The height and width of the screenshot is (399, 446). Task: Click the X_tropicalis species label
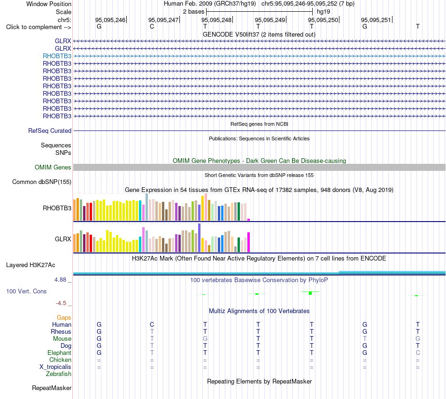[x=55, y=367]
